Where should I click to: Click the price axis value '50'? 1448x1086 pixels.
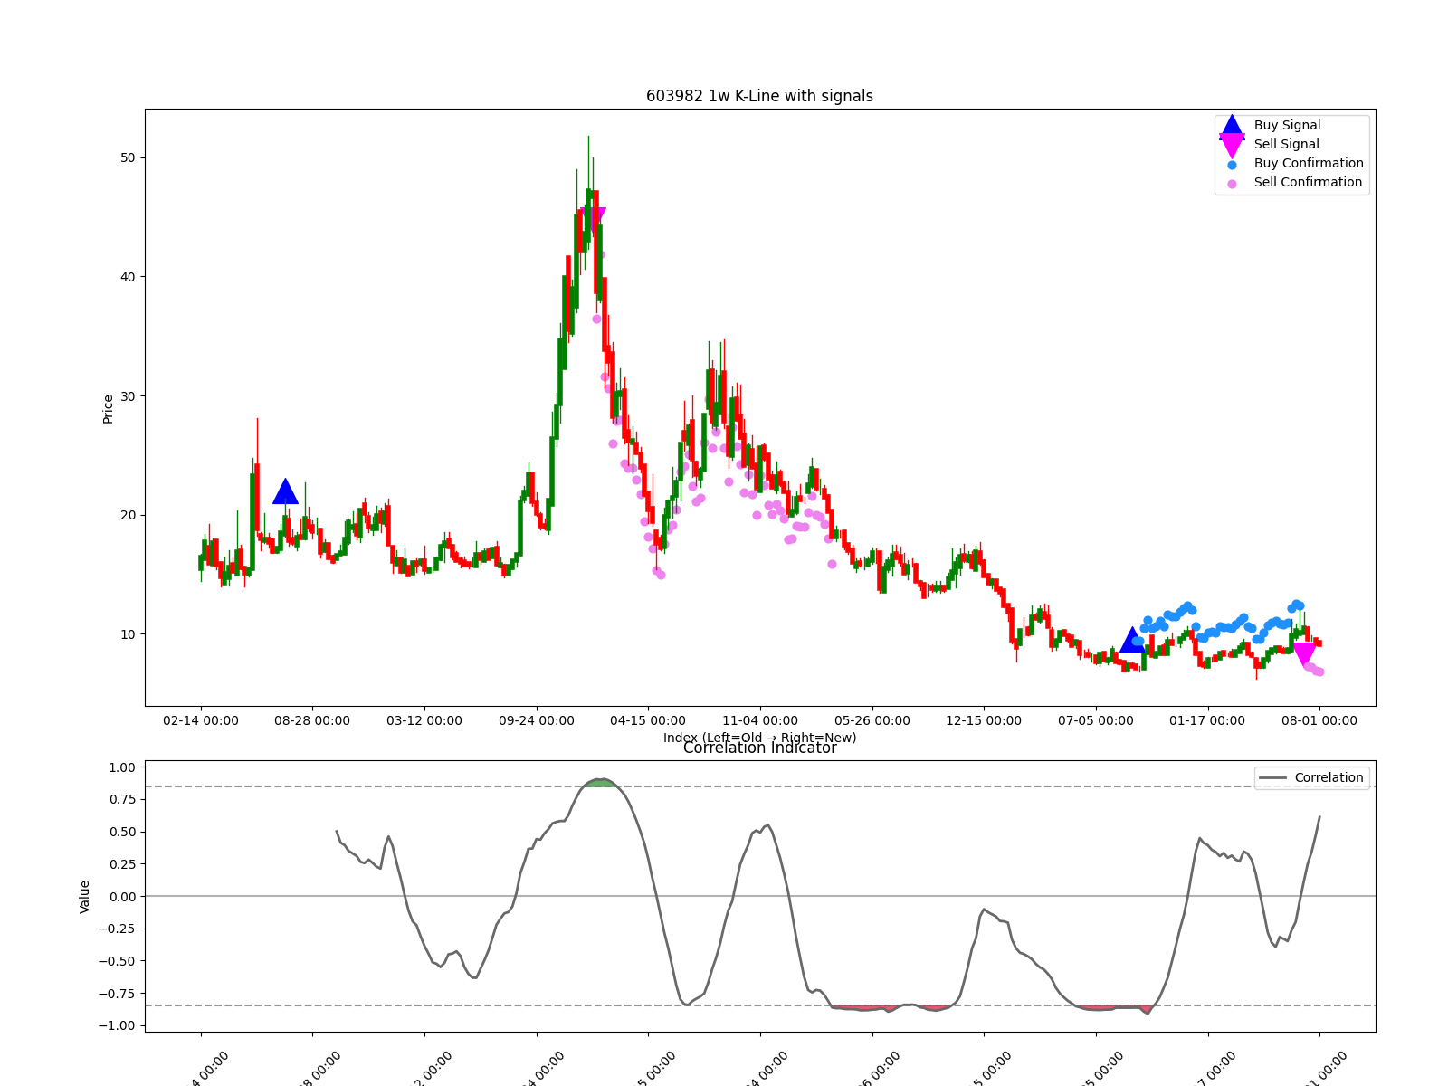[128, 157]
